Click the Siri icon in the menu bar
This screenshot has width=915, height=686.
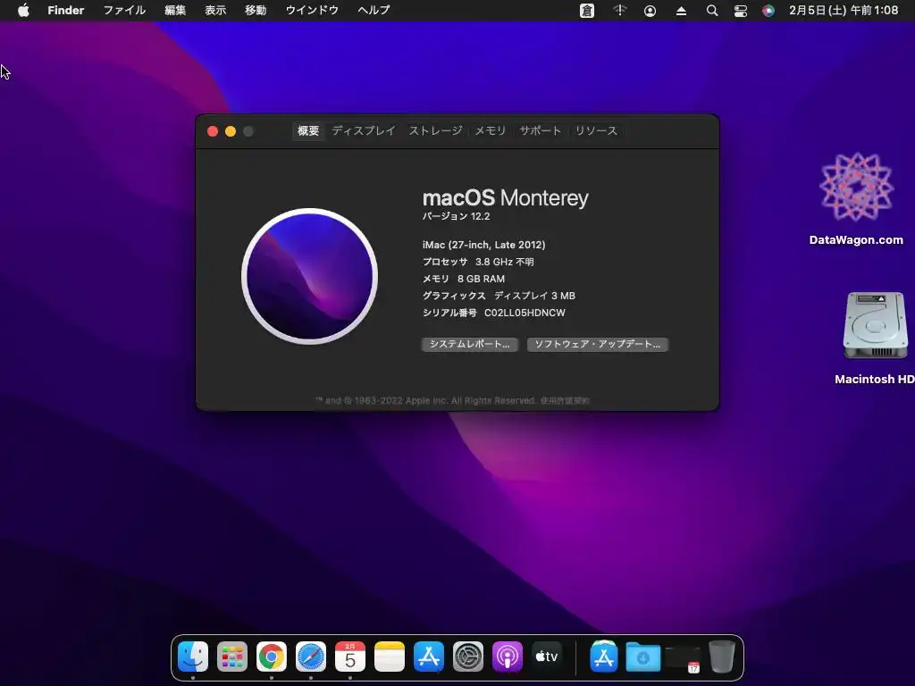click(x=768, y=11)
